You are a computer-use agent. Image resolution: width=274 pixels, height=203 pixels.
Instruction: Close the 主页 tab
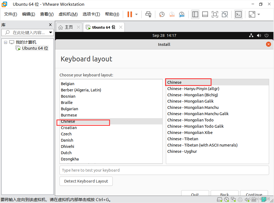[78, 27]
